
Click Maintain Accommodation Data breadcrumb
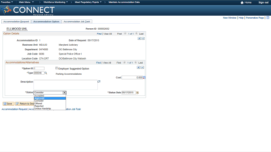click(x=124, y=2)
